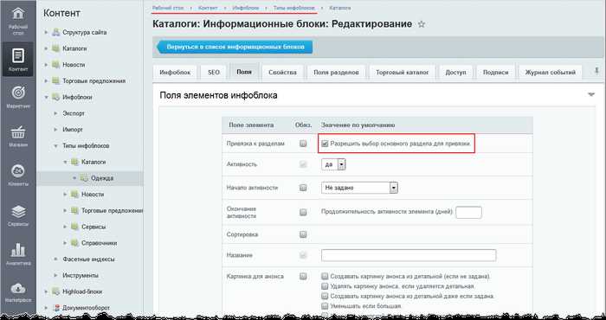The height and width of the screenshot is (320, 606).
Task: Toggle required checkbox for Начало активности
Action: [303, 188]
